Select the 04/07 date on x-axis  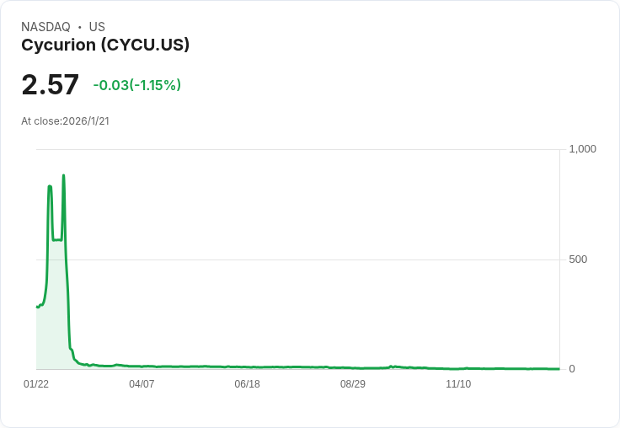[x=142, y=383]
